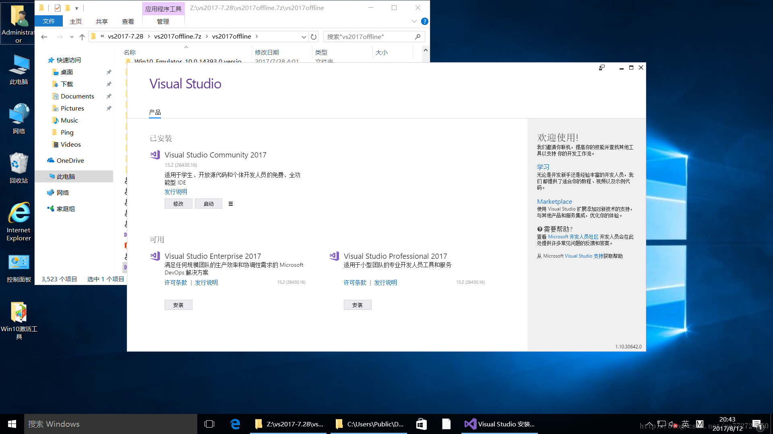Screen dimensions: 773x434
Task: Click the Explorer file list scroll-up arrow
Action: coord(426,50)
